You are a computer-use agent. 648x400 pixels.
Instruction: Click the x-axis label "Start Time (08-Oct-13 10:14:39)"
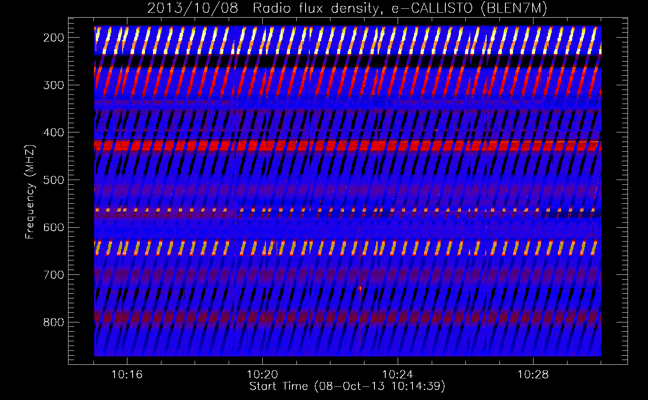(x=347, y=386)
